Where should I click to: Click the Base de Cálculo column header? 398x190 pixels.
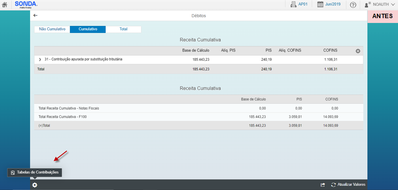(196, 50)
